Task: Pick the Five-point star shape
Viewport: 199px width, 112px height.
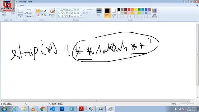Action: [66, 16]
